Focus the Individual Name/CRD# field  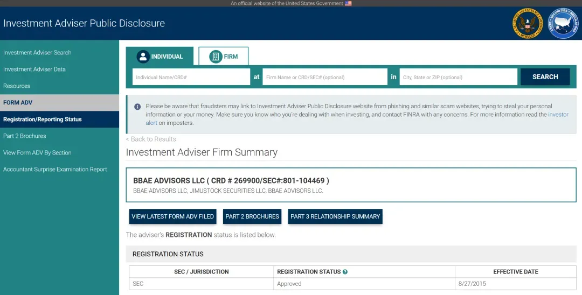(191, 77)
